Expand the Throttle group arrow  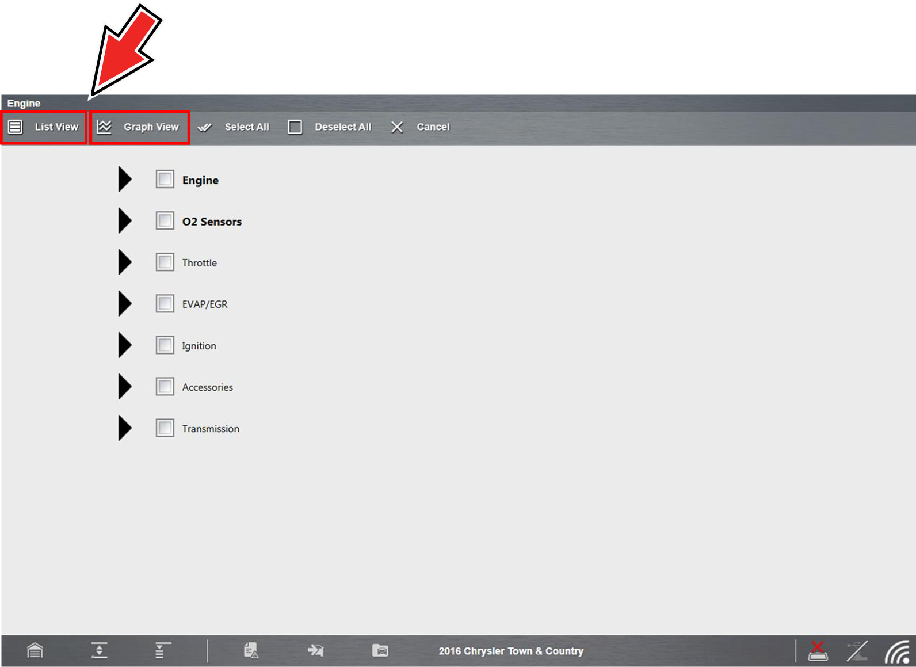click(x=124, y=262)
